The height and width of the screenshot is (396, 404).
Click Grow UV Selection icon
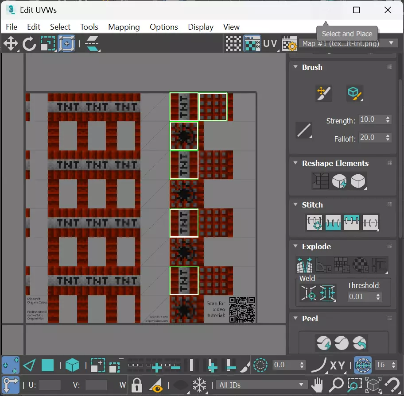coord(97,365)
